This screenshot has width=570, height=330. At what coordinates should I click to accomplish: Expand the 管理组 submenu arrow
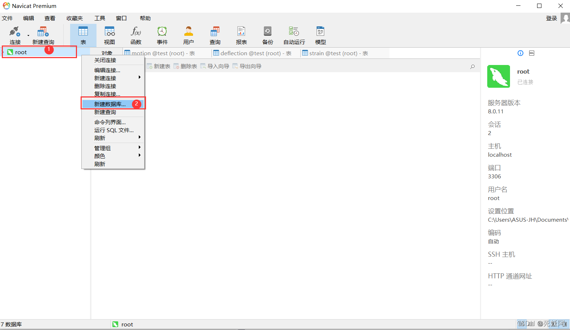pos(140,147)
